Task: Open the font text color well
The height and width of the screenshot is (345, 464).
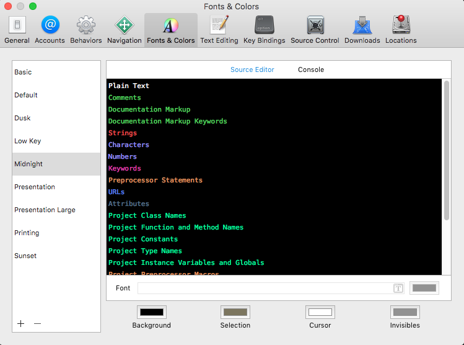Action: pos(424,288)
